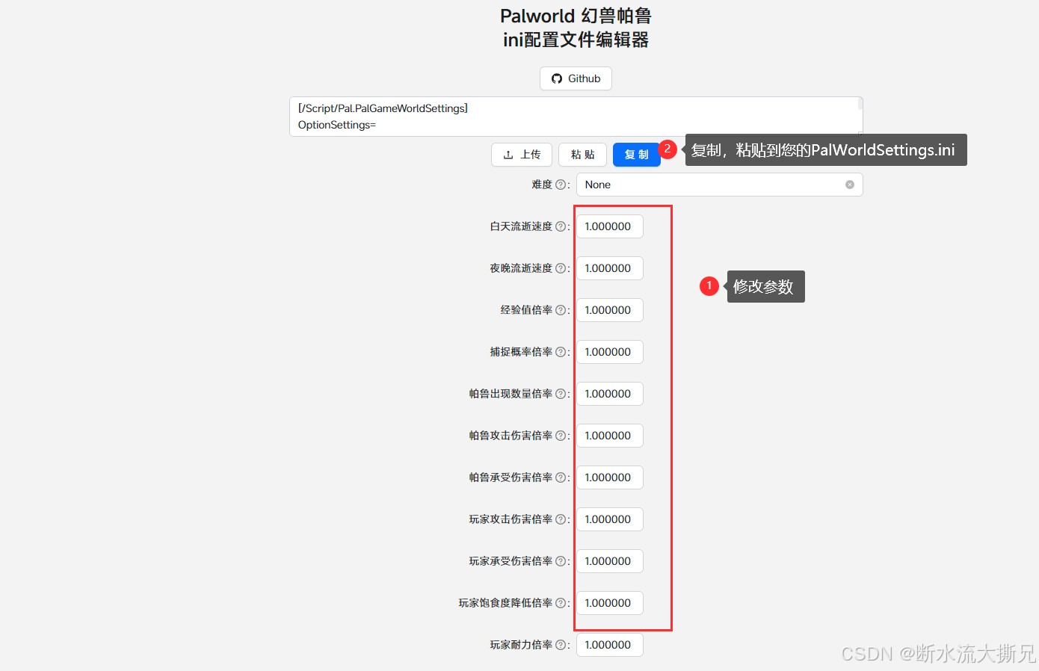This screenshot has height=671, width=1039.
Task: Focus the 帕鲁出现数量倍率 value field
Action: click(x=610, y=394)
